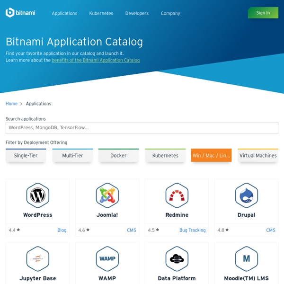Open the Applications navigation menu
Viewport: 284px width, 284px height.
64,13
